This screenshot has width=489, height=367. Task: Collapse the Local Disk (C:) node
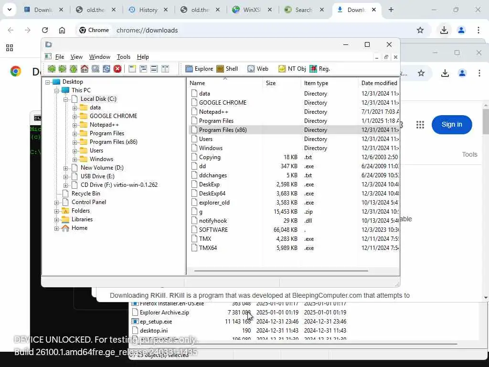tap(66, 99)
